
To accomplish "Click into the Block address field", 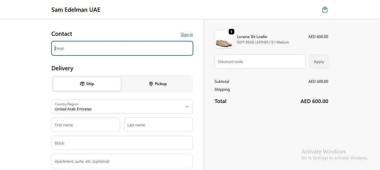I will [122, 143].
